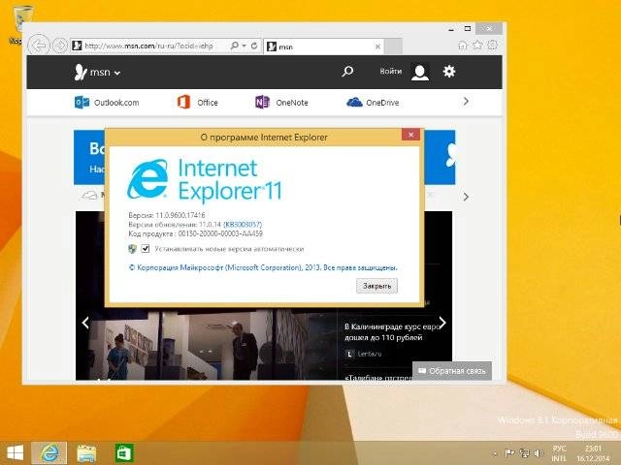Viewport: 621px width, 465px height.
Task: Open the Favorites star icon
Action: [x=477, y=46]
